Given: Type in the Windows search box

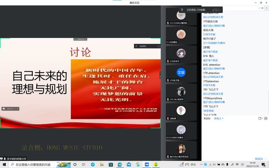Looking at the screenshot, I should pos(33,164).
